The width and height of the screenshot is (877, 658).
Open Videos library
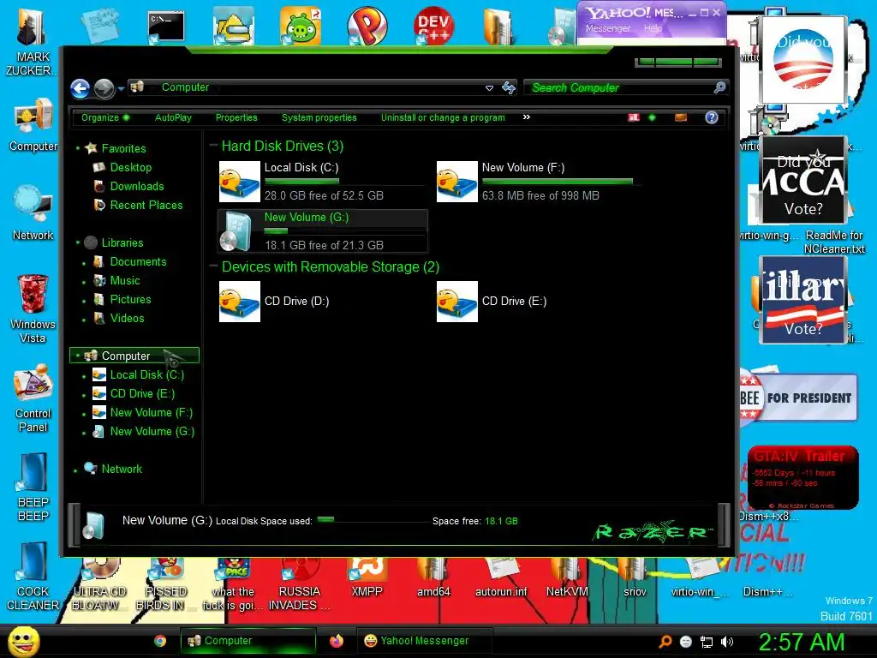click(x=127, y=319)
